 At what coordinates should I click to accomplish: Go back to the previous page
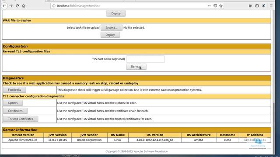(4, 6)
